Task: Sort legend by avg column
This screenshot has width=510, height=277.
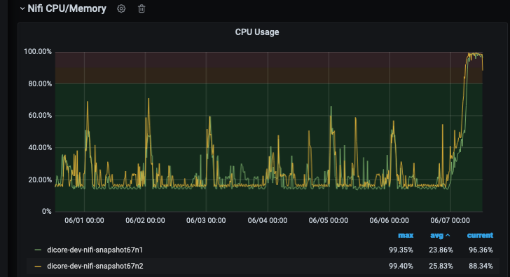Action: (440, 235)
